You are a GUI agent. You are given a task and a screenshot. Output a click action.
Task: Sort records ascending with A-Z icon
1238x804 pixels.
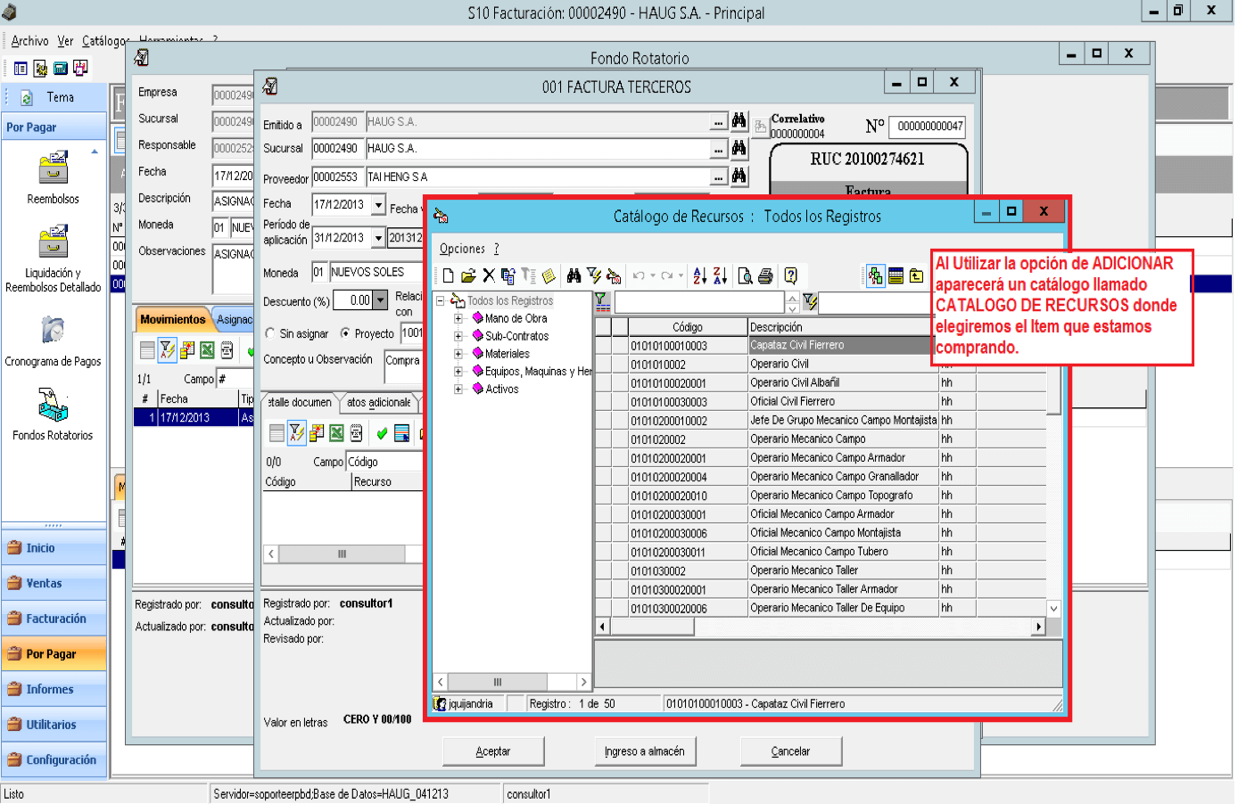pos(700,276)
